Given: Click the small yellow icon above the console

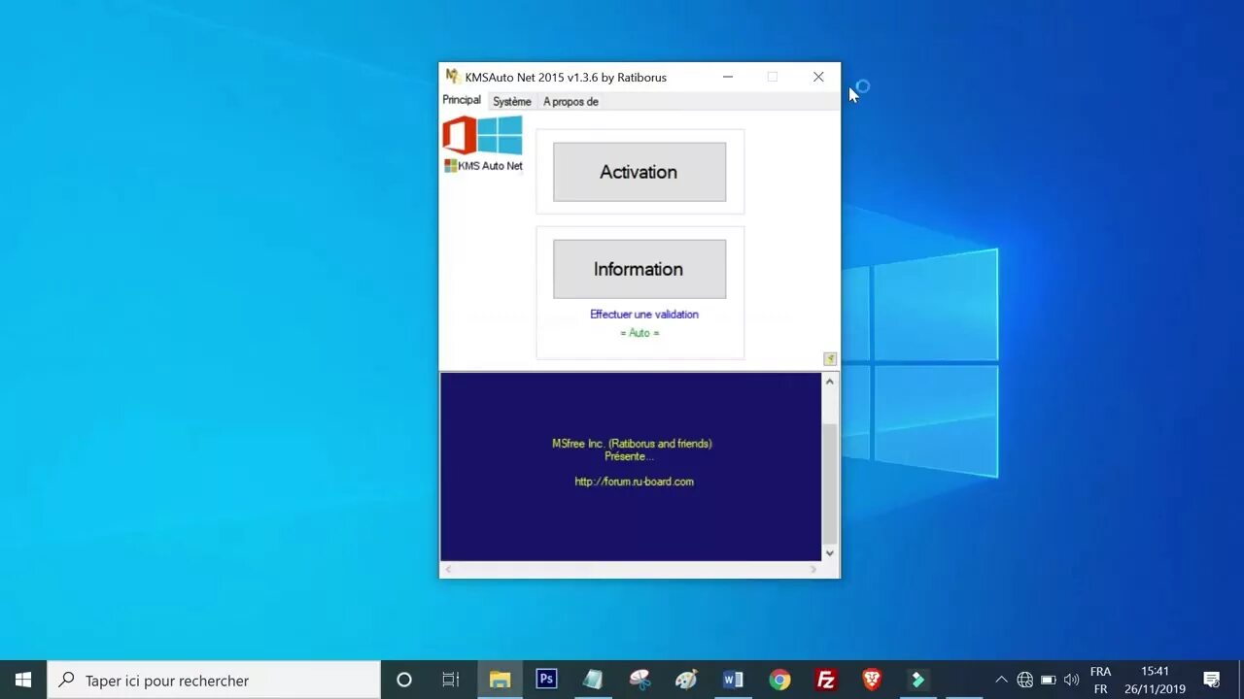Looking at the screenshot, I should [x=830, y=359].
